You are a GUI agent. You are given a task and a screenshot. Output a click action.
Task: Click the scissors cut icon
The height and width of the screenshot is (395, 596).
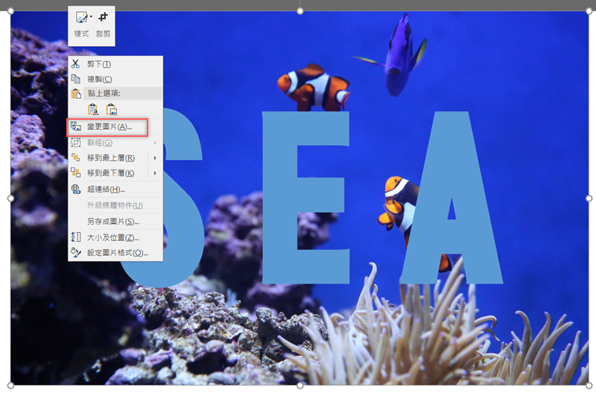coord(76,64)
